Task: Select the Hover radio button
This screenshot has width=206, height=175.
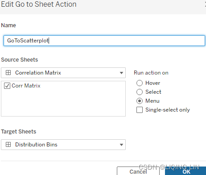Action: click(140, 83)
